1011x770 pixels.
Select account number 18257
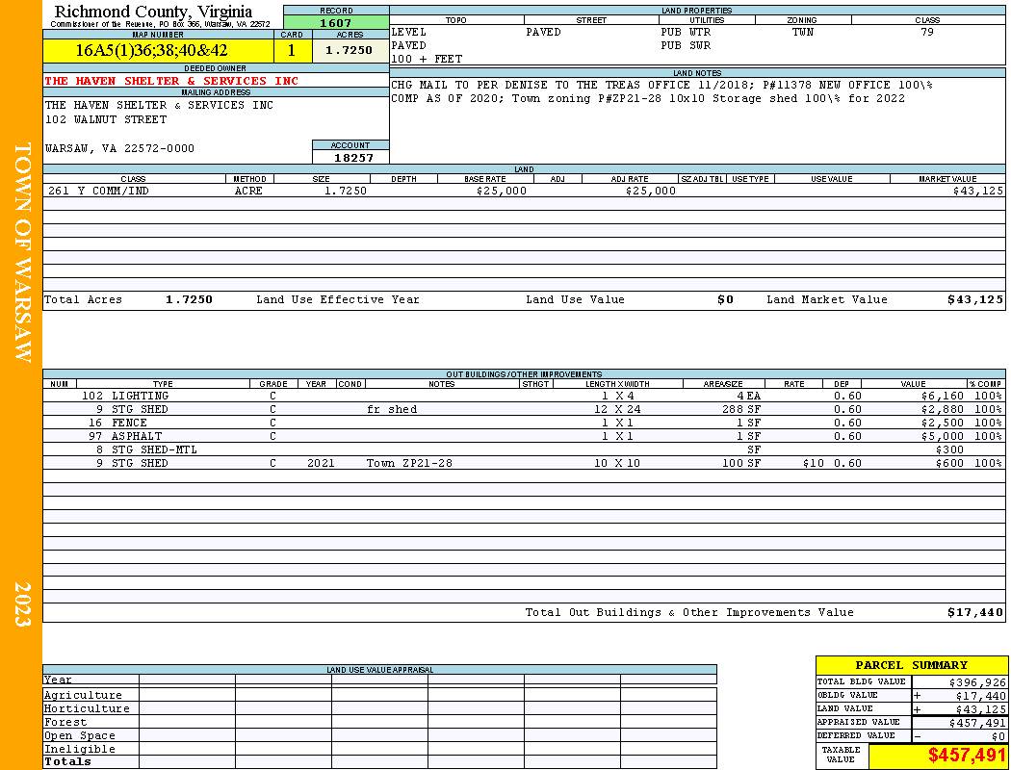pos(353,158)
